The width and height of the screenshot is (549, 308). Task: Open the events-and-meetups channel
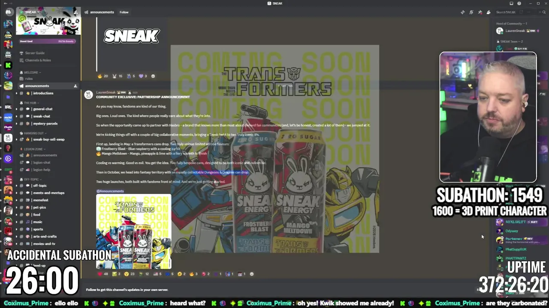coord(48,193)
